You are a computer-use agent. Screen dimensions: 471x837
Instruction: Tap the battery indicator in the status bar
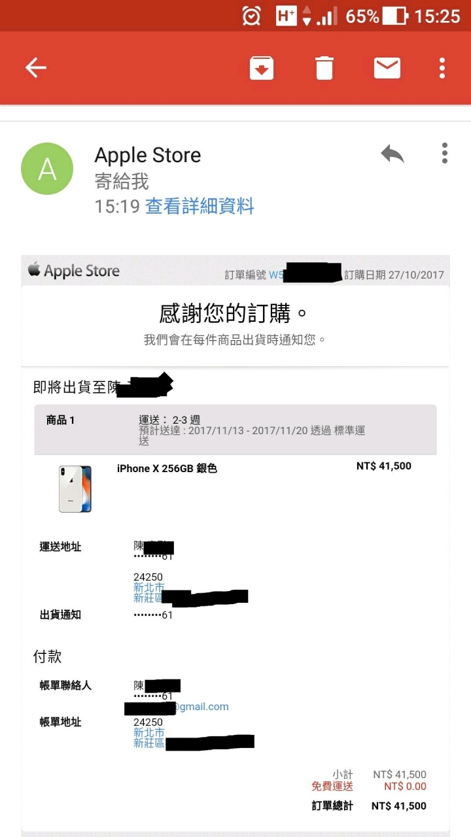[395, 16]
